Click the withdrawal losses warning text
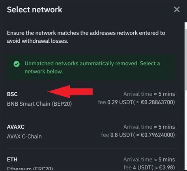This screenshot has height=171, width=187. pos(86,37)
